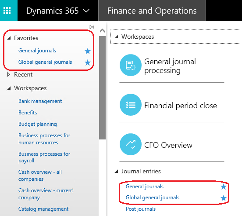Click the scroll up arrow in navigation pane
The height and width of the screenshot is (216, 242).
[x=102, y=31]
